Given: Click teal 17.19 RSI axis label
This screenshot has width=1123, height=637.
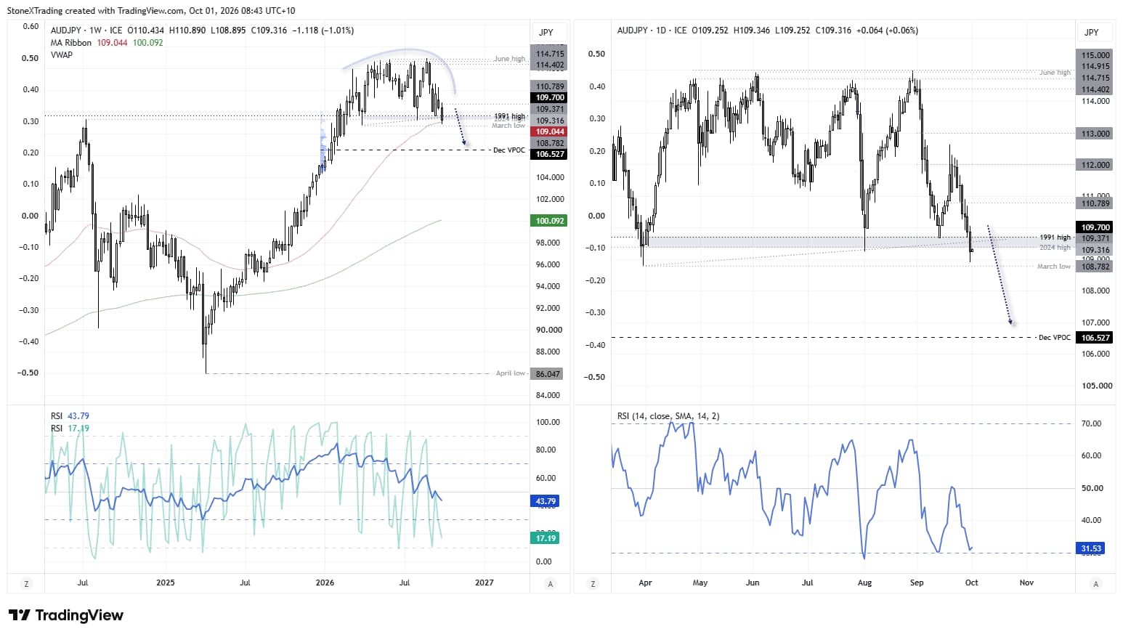Looking at the screenshot, I should coord(546,538).
